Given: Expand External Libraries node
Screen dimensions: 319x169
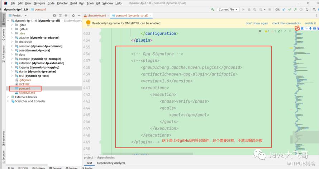Looking at the screenshot, I should coord(8,97).
